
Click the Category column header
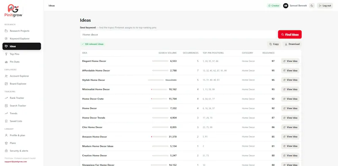[x=248, y=53]
